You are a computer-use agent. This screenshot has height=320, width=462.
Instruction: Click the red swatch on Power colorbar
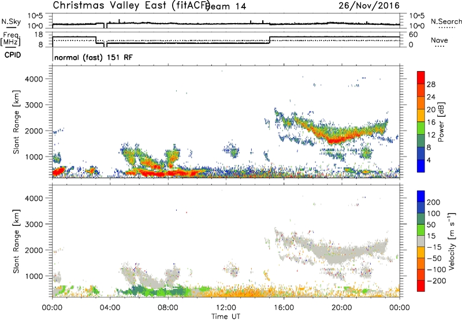(x=421, y=77)
